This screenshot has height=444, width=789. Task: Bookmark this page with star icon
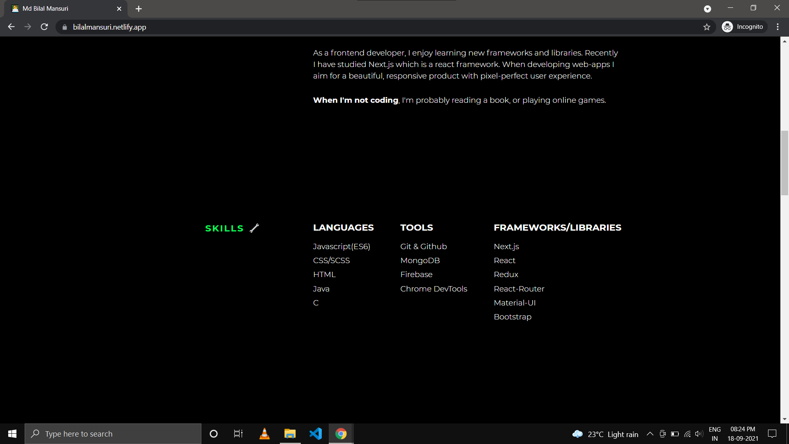click(x=706, y=27)
